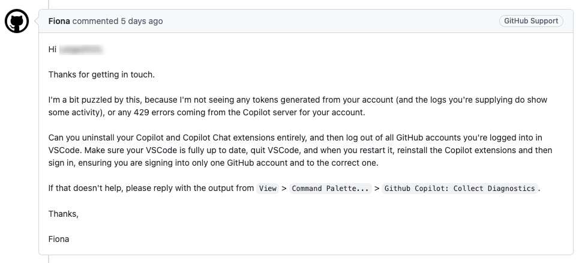Select the 'View' inline code snippet
Image resolution: width=579 pixels, height=263 pixels.
click(268, 189)
